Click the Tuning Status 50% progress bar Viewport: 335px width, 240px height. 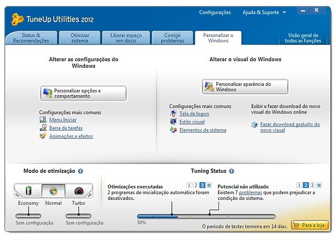pyautogui.click(x=206, y=216)
